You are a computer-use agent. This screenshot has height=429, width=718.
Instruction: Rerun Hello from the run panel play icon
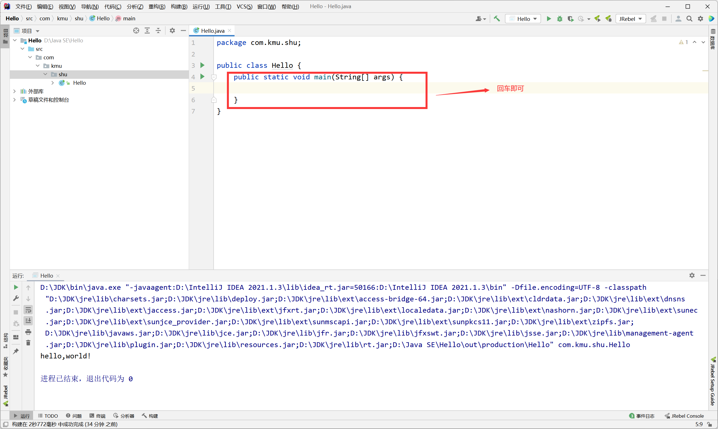(x=16, y=287)
